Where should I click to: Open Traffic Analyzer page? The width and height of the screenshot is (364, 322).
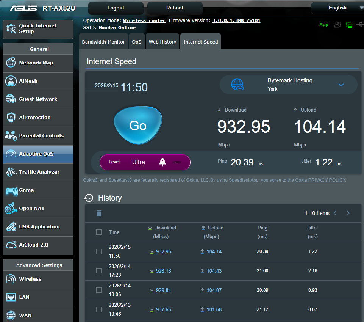[x=38, y=172]
